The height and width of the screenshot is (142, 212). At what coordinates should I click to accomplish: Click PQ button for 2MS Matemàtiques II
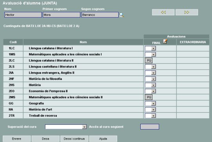[149, 97]
